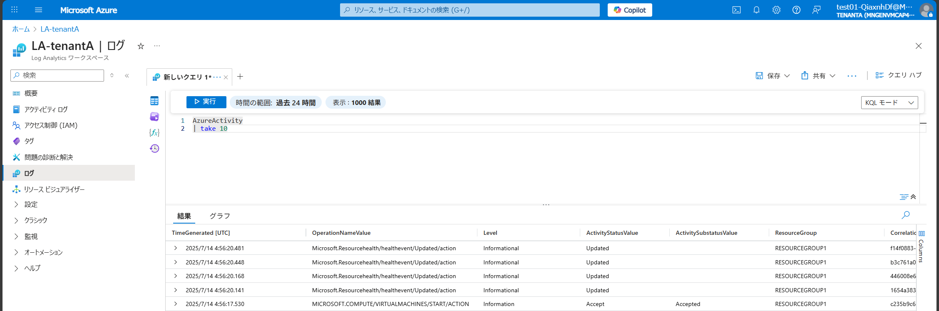Open Copilot
This screenshot has height=311, width=939.
[x=630, y=10]
